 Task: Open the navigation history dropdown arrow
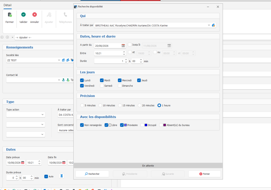12,37
